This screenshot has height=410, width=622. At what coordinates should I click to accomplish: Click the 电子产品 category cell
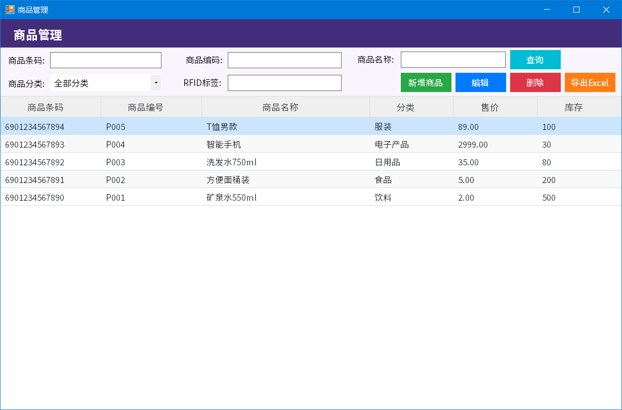tap(411, 144)
